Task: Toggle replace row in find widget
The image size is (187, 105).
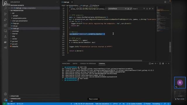Action: [x=107, y=9]
